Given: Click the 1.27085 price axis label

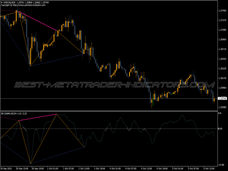Looking at the screenshot, I should tap(222, 30).
